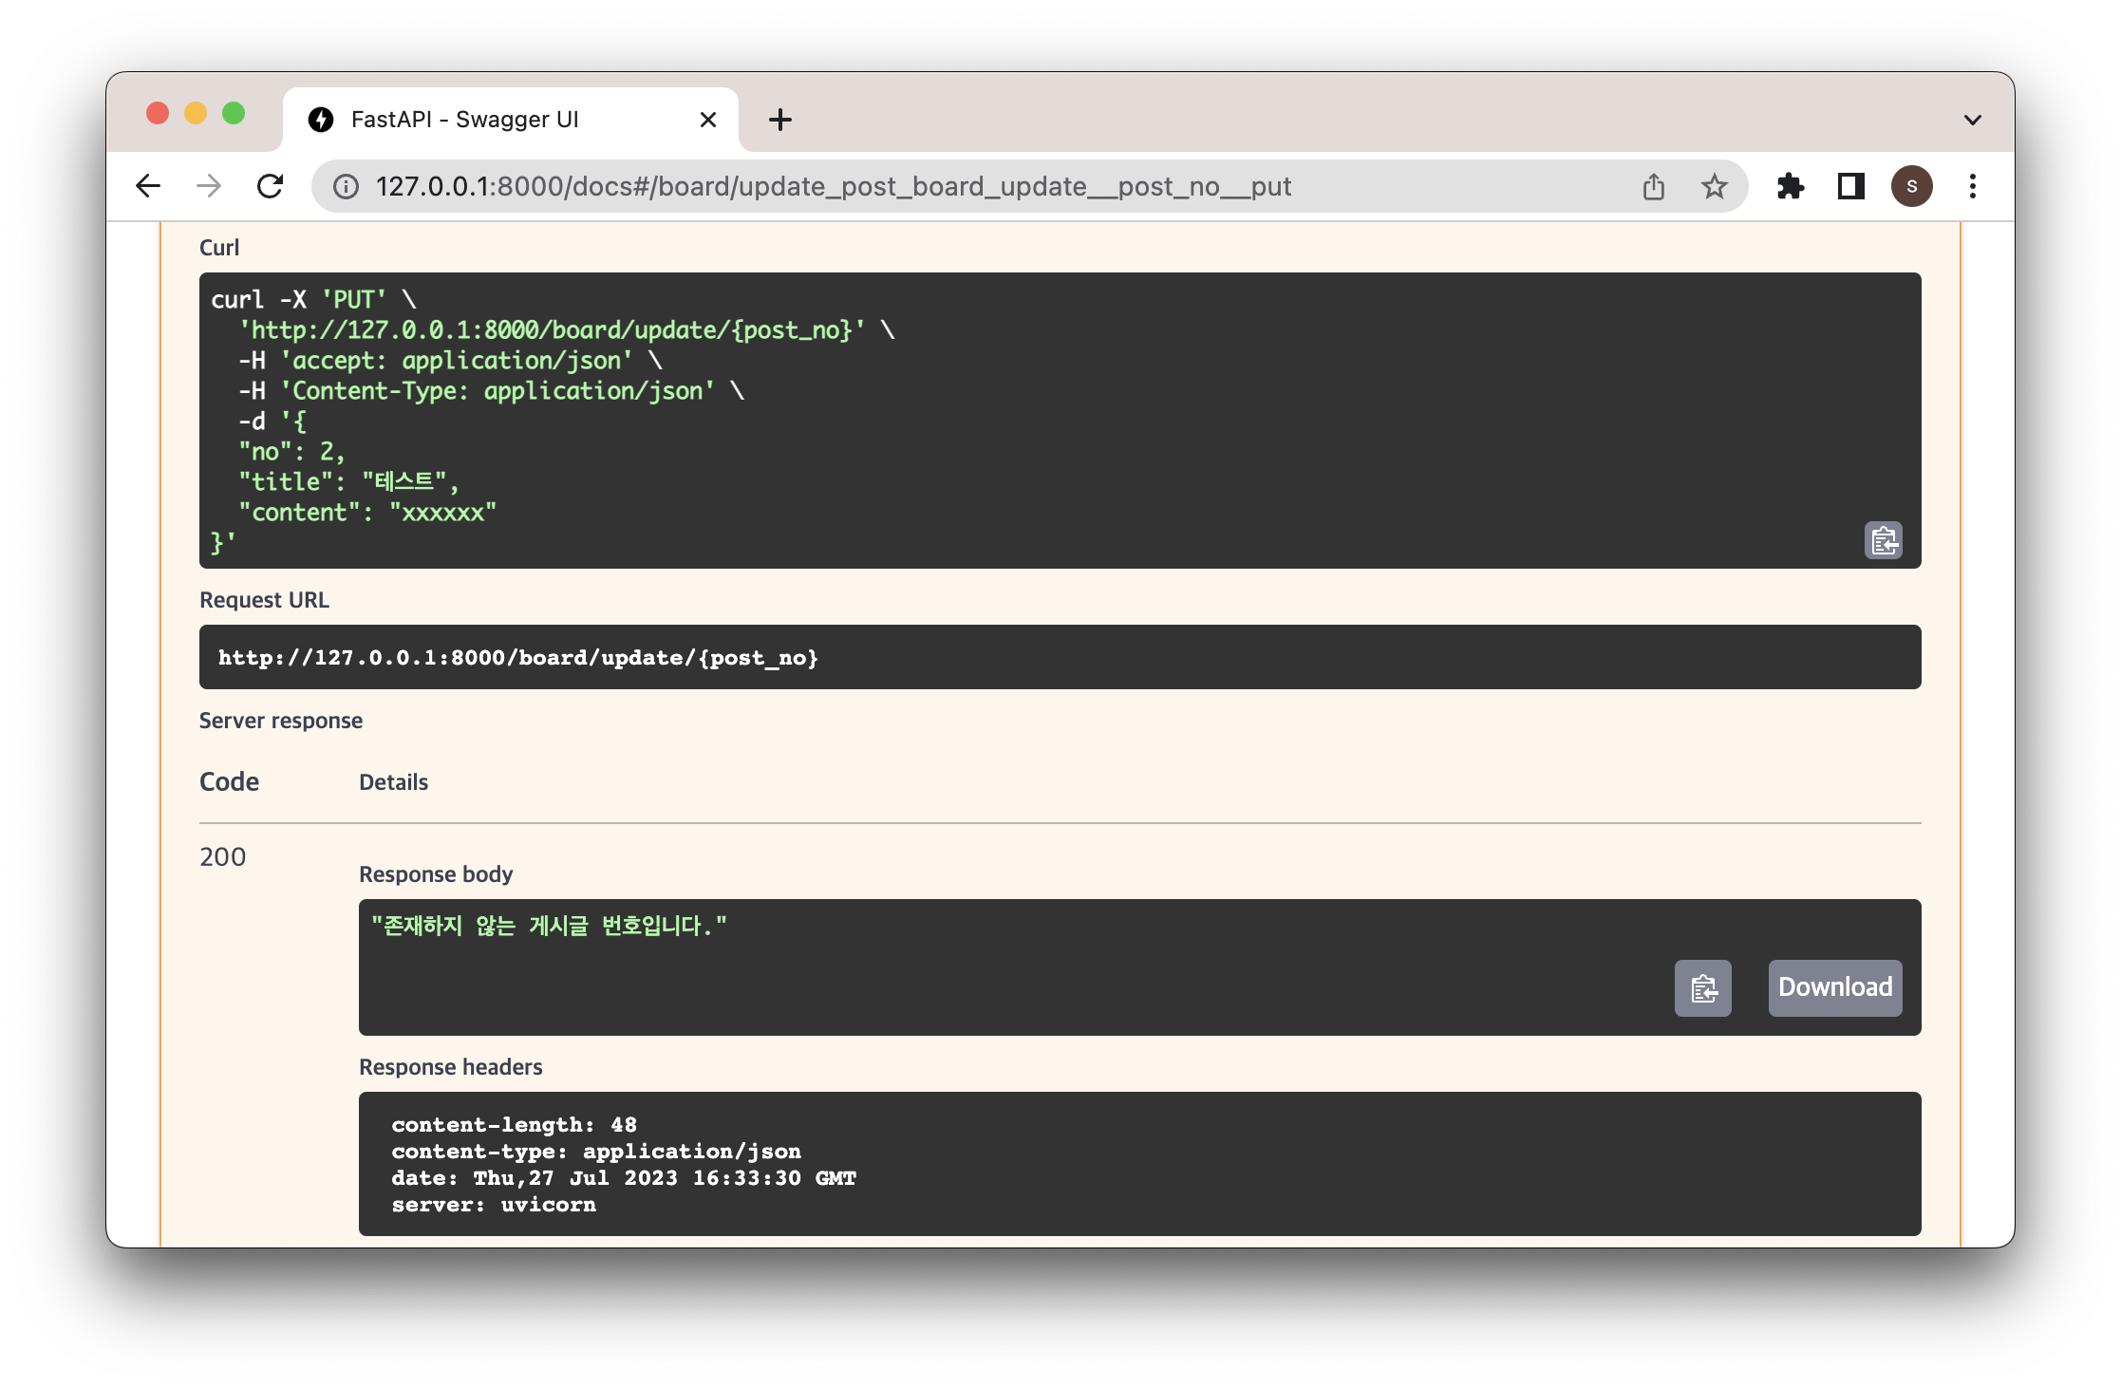Screen dimensions: 2121x1388
Task: Open a new browser tab
Action: click(780, 120)
